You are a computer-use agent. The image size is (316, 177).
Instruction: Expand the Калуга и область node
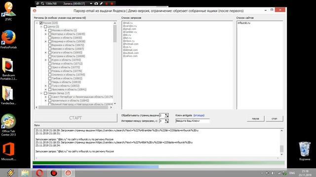click(46, 53)
